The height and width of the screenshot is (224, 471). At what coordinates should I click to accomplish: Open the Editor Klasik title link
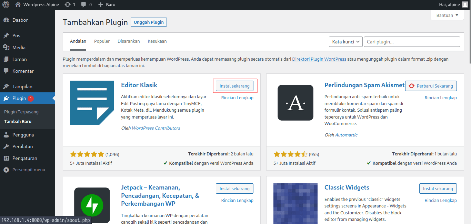[139, 85]
